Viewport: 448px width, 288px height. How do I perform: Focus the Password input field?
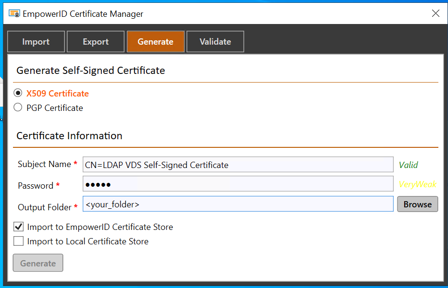click(238, 184)
